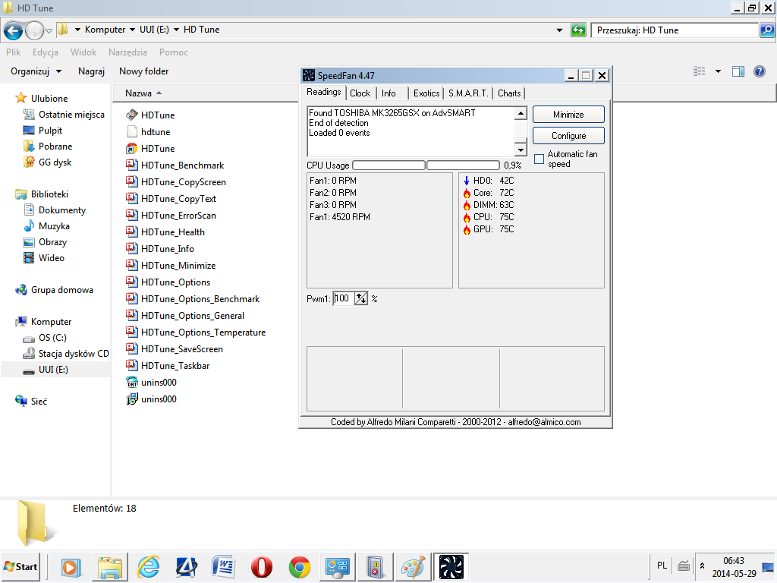Image resolution: width=777 pixels, height=583 pixels.
Task: Click the change view icon
Action: pyautogui.click(x=699, y=71)
